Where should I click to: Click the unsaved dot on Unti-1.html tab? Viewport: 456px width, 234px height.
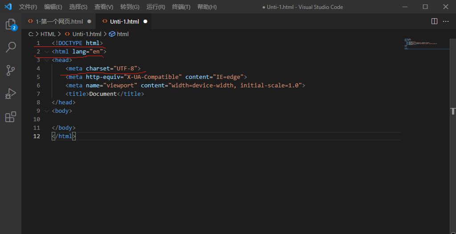point(145,21)
